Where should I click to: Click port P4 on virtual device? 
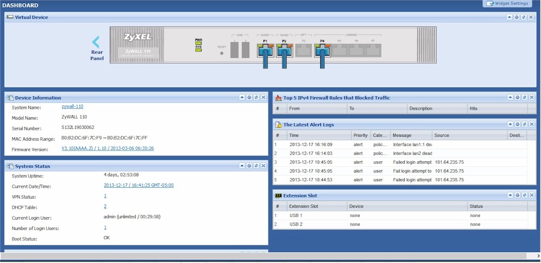322,50
